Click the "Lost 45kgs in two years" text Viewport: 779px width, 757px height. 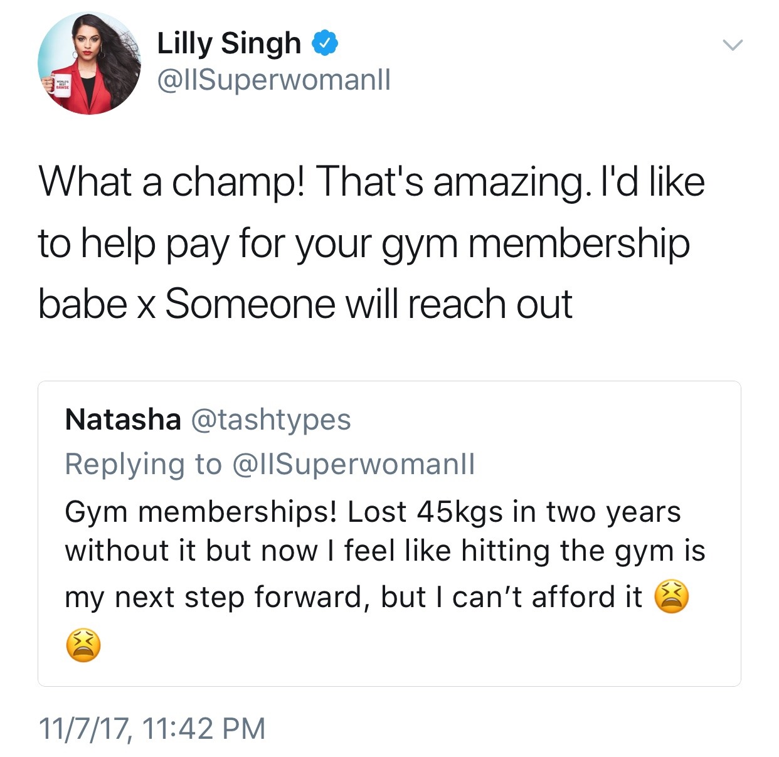coord(514,512)
